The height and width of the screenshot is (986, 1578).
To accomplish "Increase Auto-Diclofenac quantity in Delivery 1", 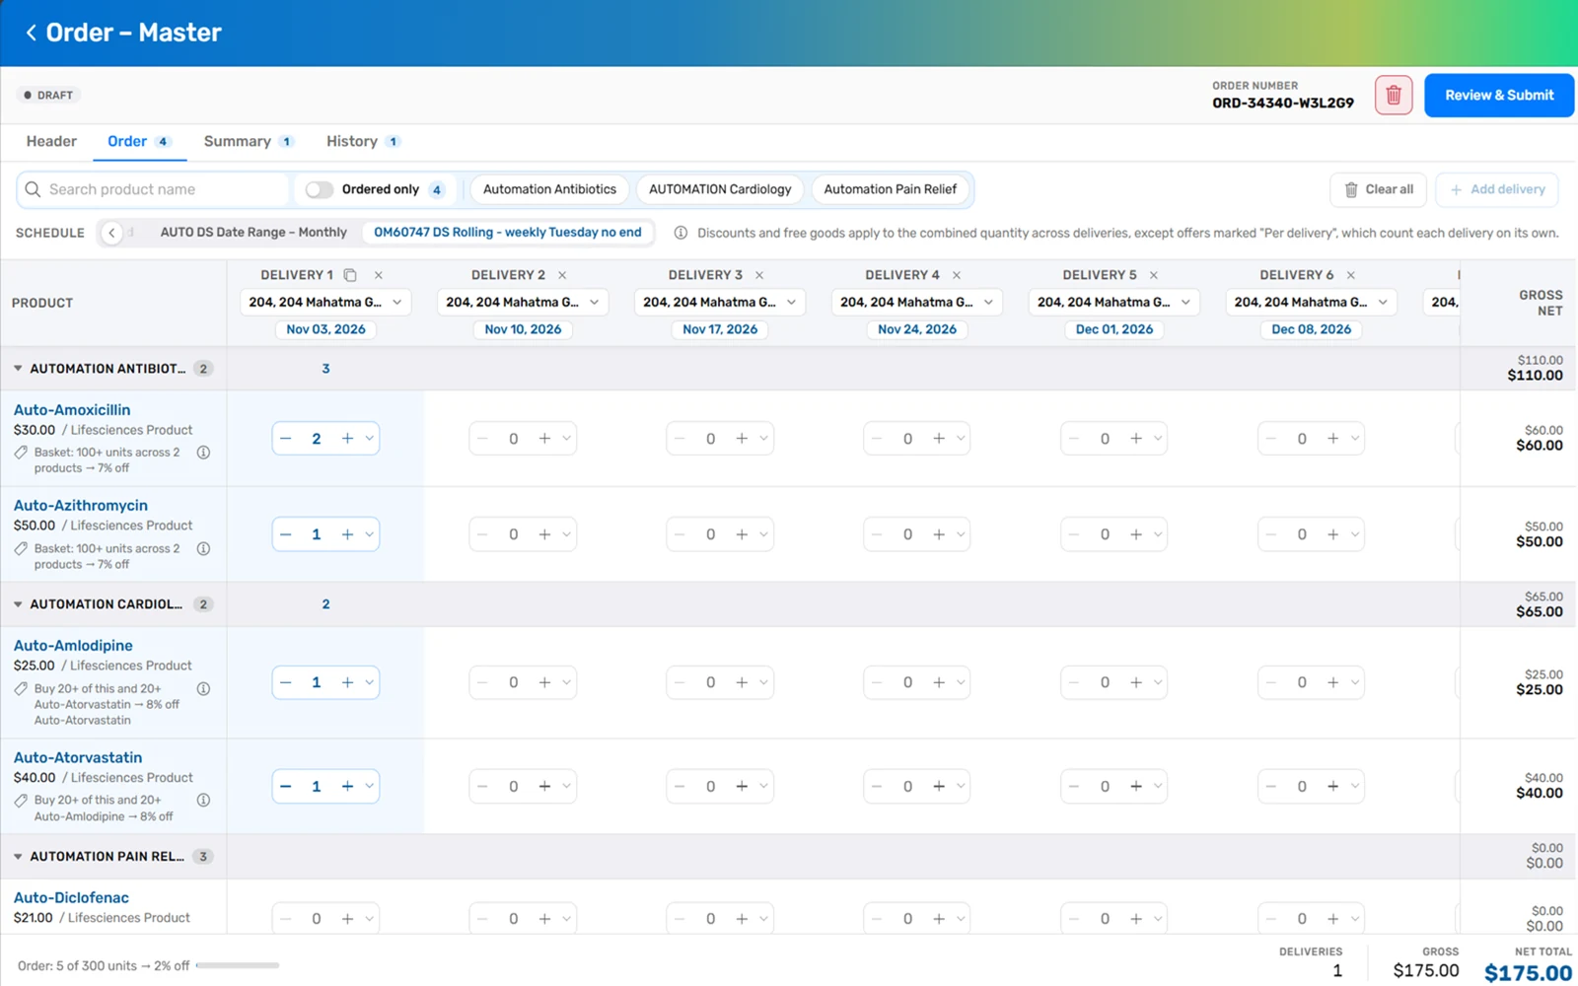I will (x=347, y=919).
